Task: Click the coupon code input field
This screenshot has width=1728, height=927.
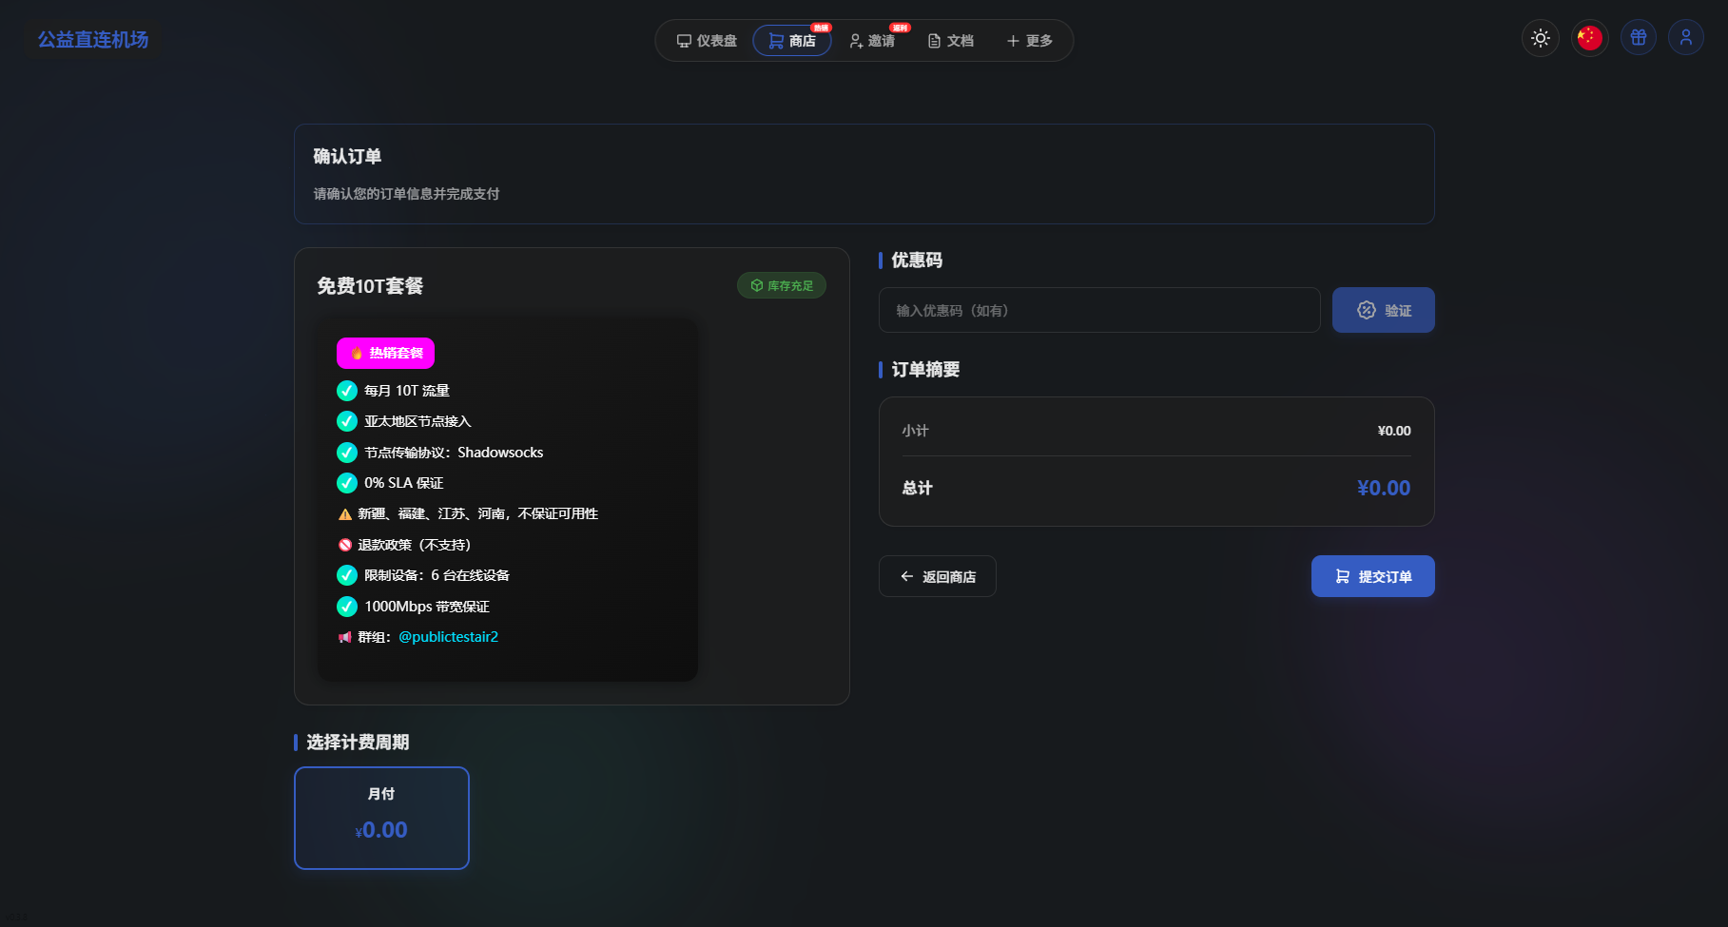Action: click(1099, 310)
